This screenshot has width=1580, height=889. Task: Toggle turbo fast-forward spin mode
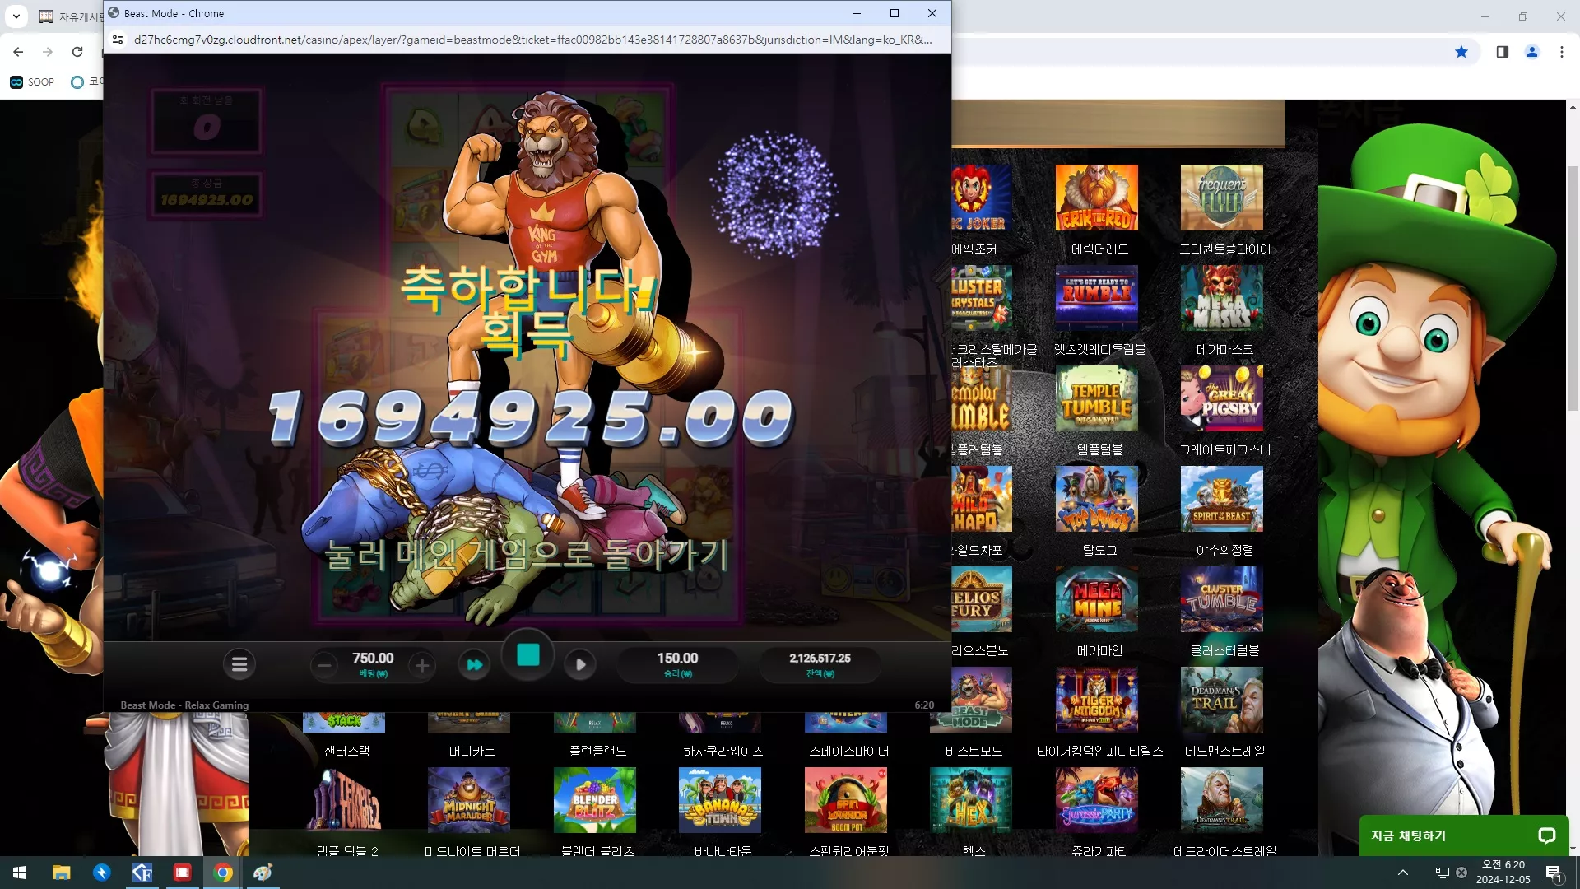(x=475, y=664)
